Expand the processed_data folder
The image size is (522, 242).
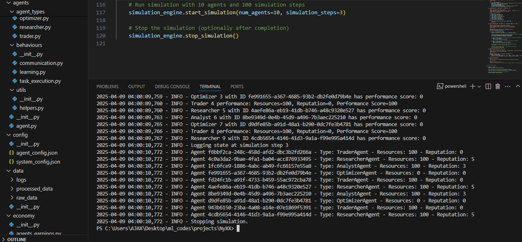[x=12, y=189]
